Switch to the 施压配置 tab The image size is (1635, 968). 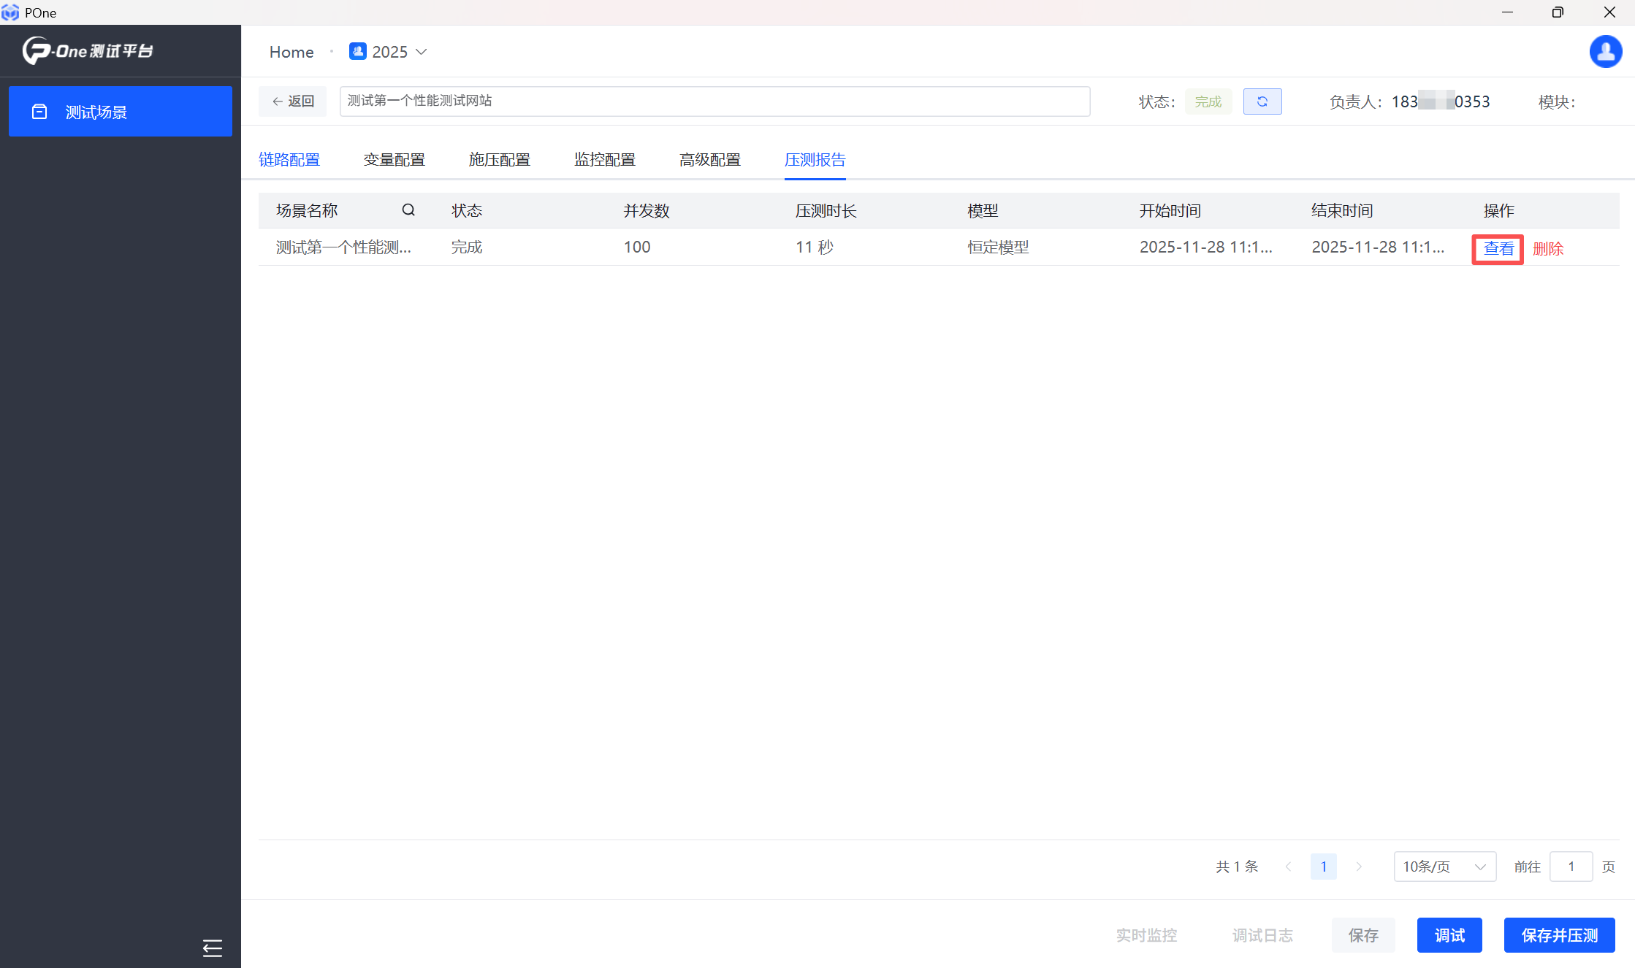click(499, 159)
